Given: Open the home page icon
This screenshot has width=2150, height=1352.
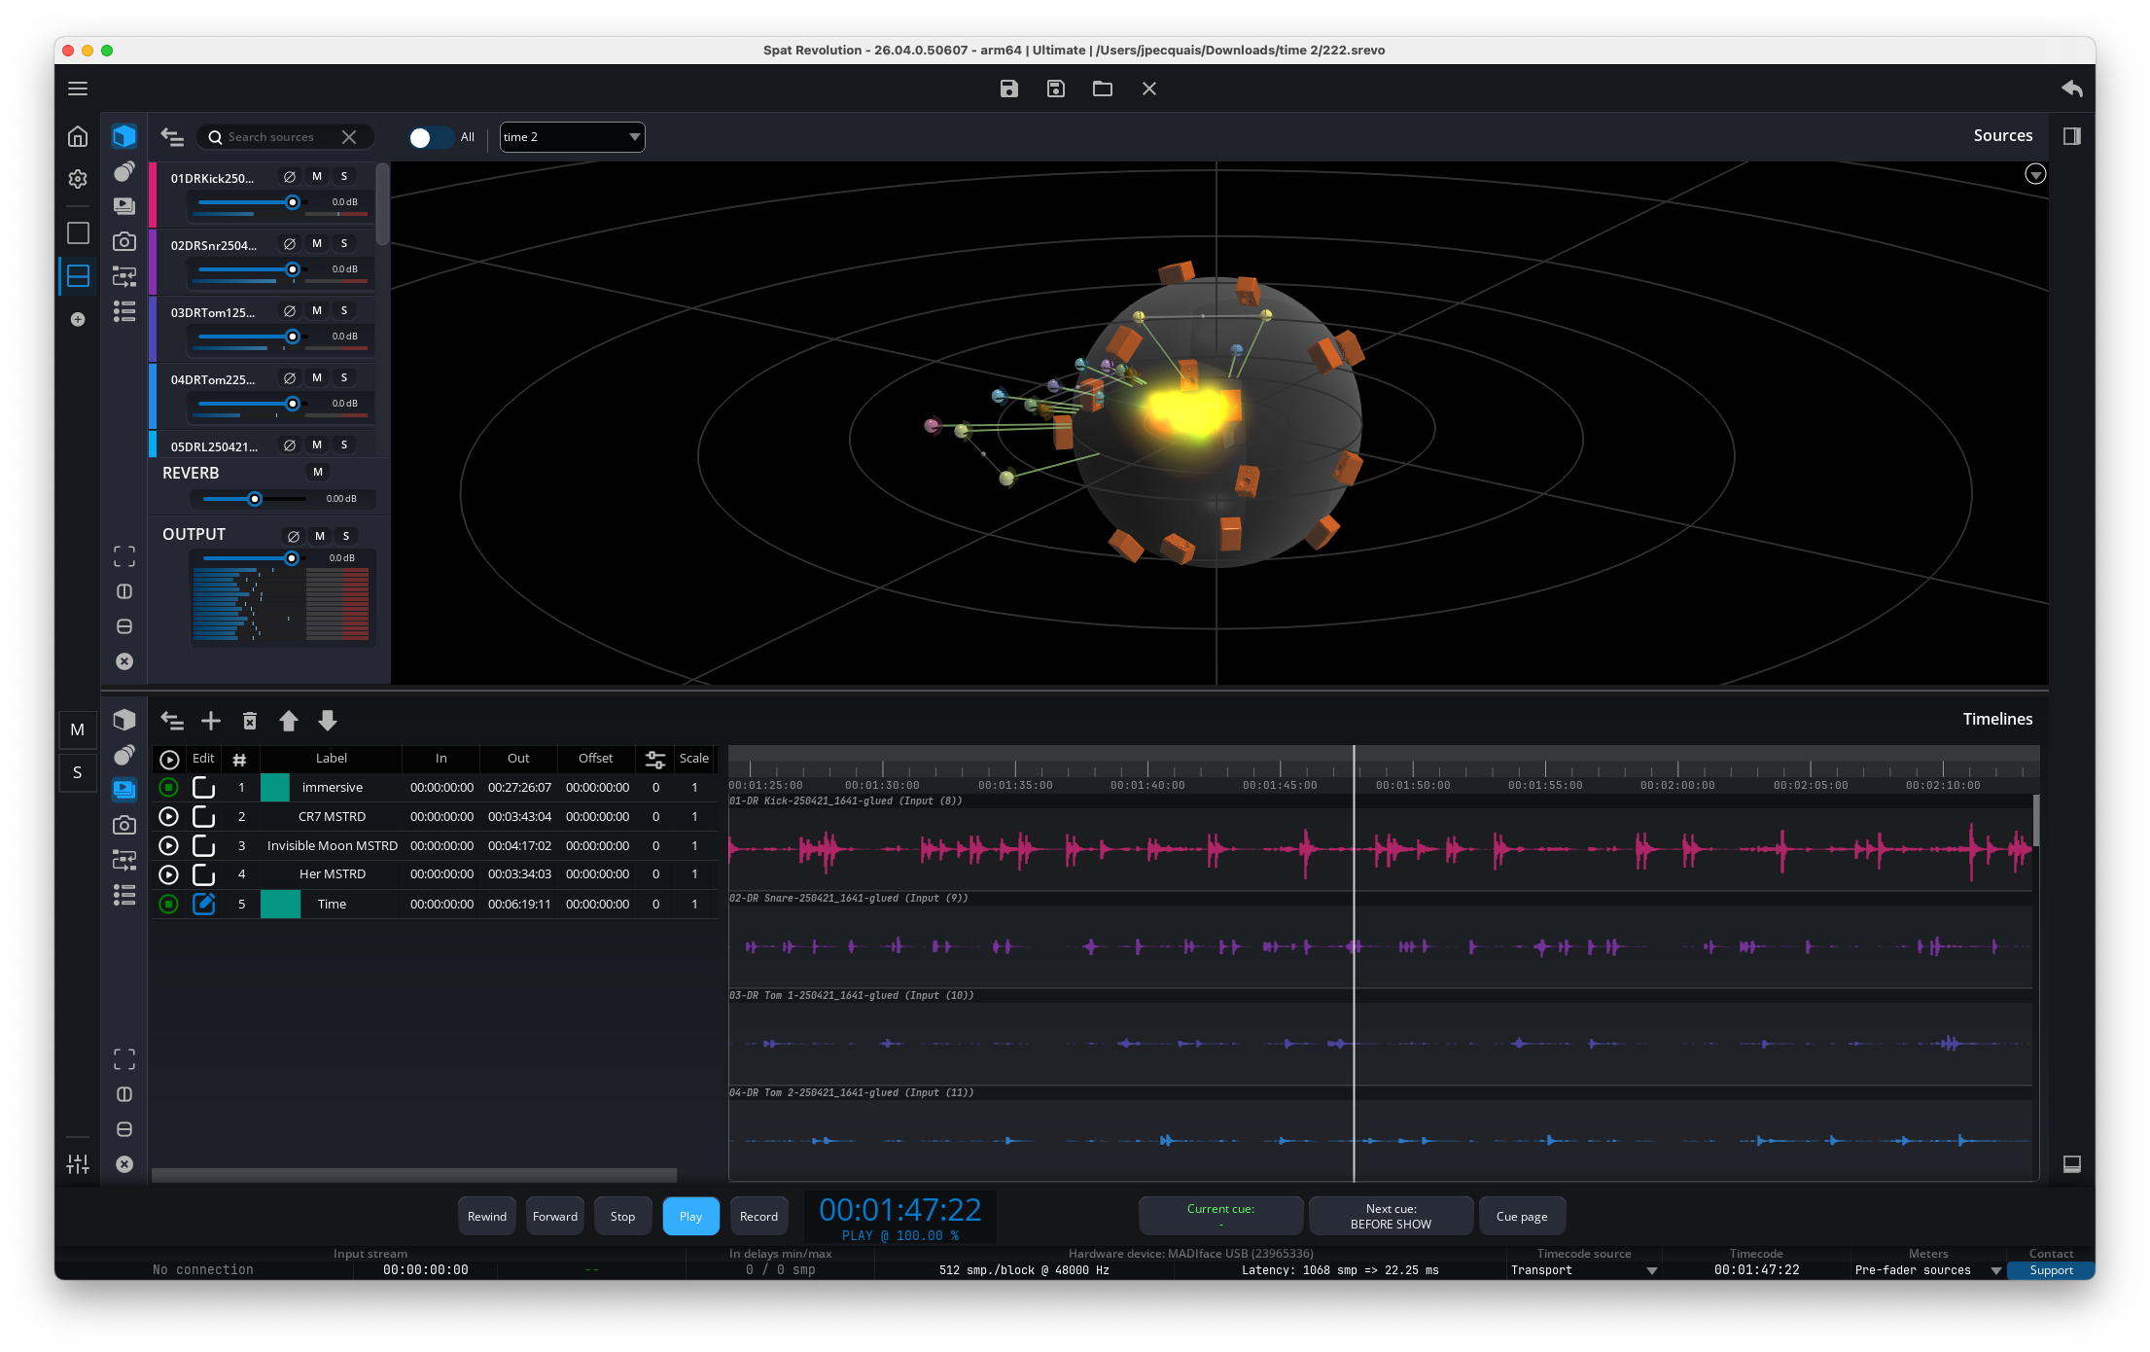Looking at the screenshot, I should (x=78, y=136).
